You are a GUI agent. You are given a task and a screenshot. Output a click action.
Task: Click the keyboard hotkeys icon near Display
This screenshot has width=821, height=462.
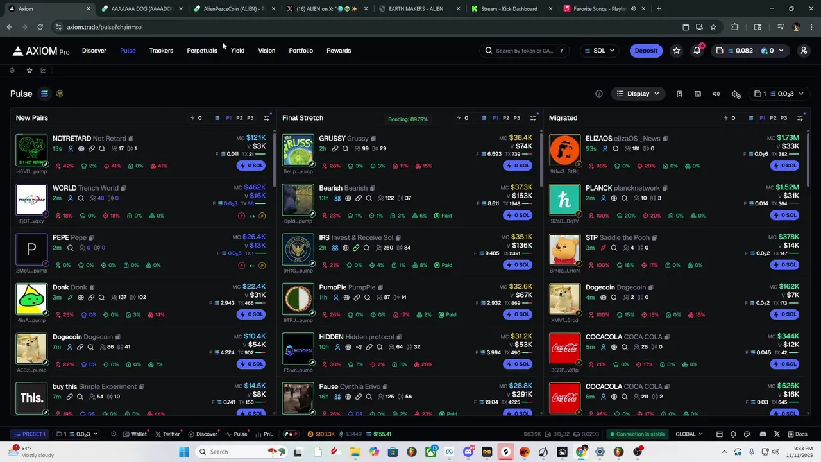point(698,94)
